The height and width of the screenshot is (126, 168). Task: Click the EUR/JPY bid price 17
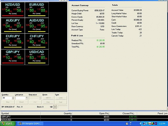point(8,42)
